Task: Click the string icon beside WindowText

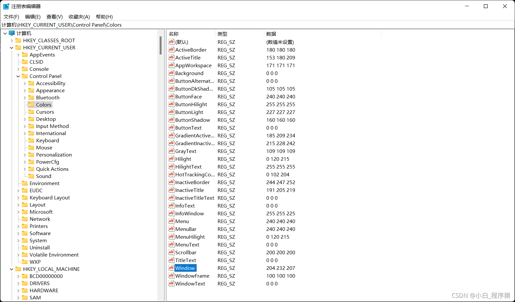Action: (x=171, y=283)
